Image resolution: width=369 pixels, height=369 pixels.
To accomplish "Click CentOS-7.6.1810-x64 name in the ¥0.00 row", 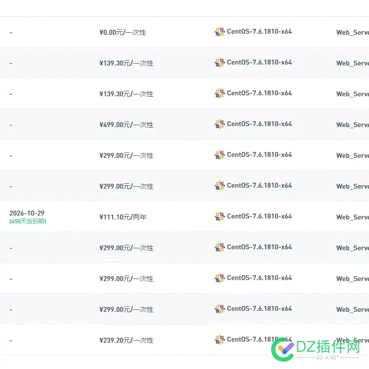I will (259, 32).
